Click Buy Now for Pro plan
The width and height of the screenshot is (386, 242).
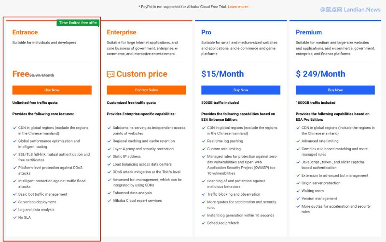coord(240,90)
